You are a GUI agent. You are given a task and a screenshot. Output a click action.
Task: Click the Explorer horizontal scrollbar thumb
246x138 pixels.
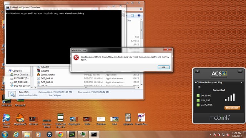pyautogui.click(x=86, y=88)
